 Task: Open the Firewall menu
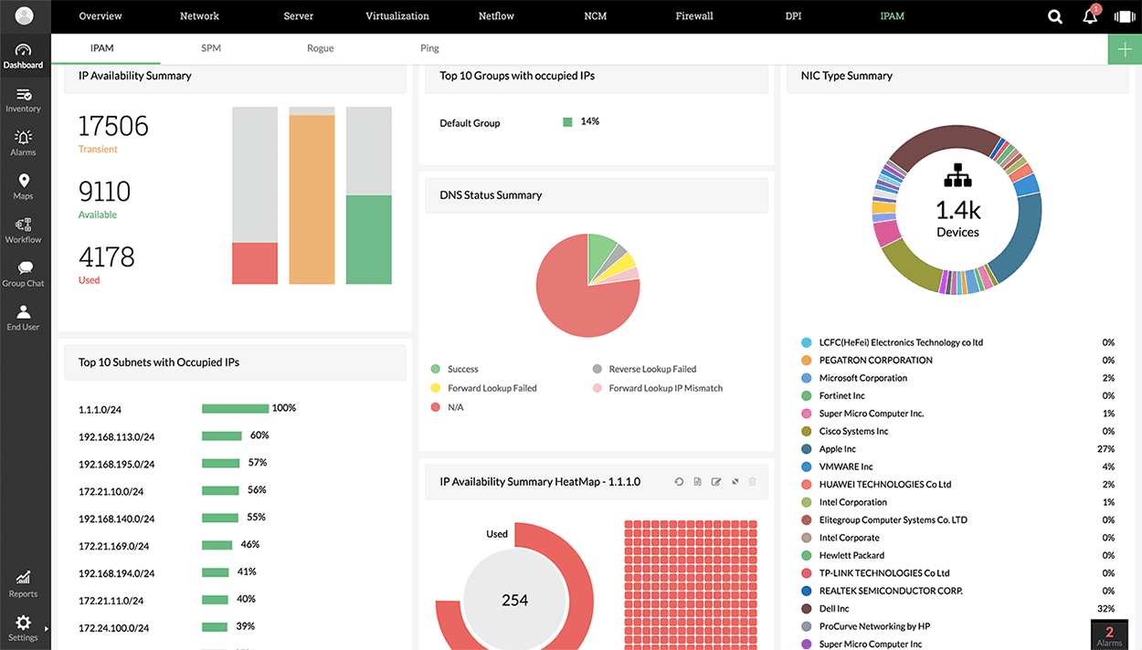[694, 16]
